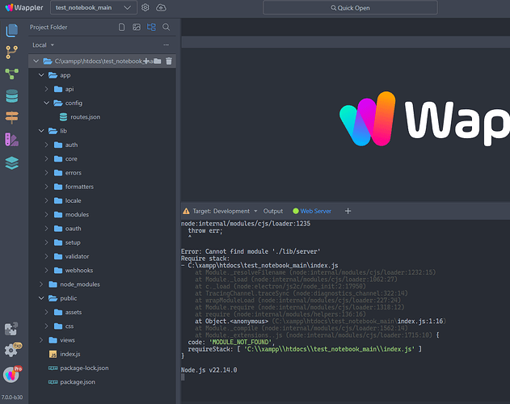Expand the node_modules folder
The image size is (510, 404).
pyautogui.click(x=41, y=284)
